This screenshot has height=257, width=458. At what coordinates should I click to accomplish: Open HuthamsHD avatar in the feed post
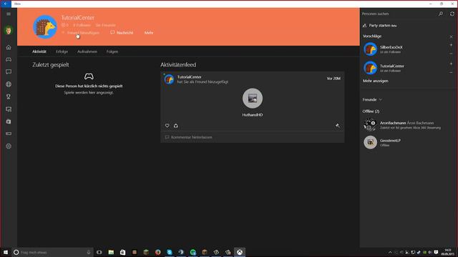[253, 99]
